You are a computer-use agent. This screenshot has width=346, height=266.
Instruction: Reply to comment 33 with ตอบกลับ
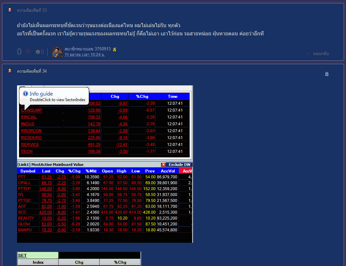pos(318,54)
